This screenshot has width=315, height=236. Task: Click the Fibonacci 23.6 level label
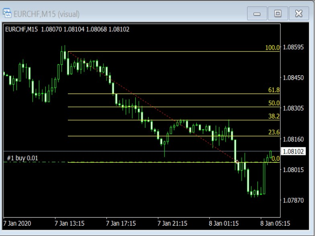(x=274, y=132)
